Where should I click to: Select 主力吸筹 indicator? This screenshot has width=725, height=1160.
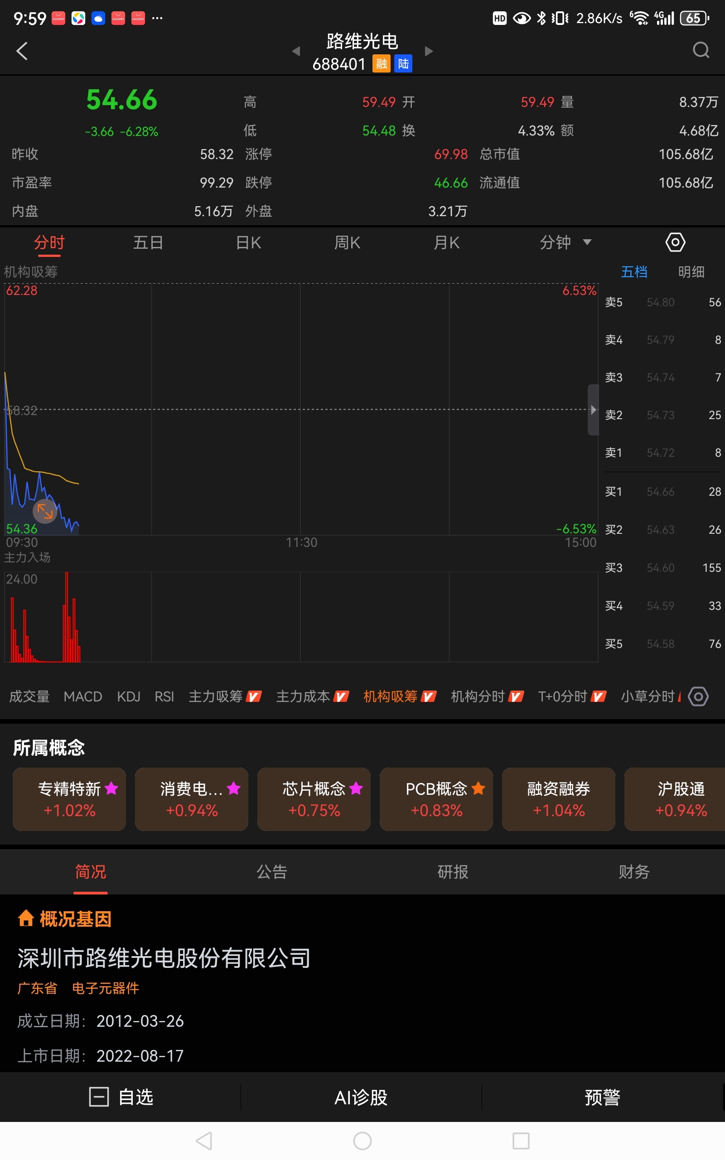pos(225,696)
